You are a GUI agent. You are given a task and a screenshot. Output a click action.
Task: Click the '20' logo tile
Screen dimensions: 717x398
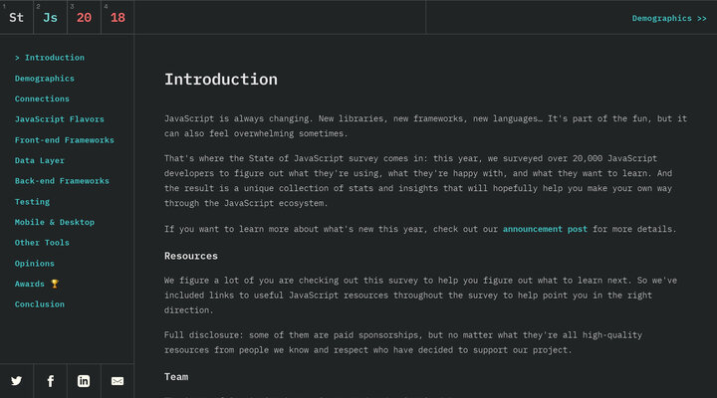click(x=84, y=17)
